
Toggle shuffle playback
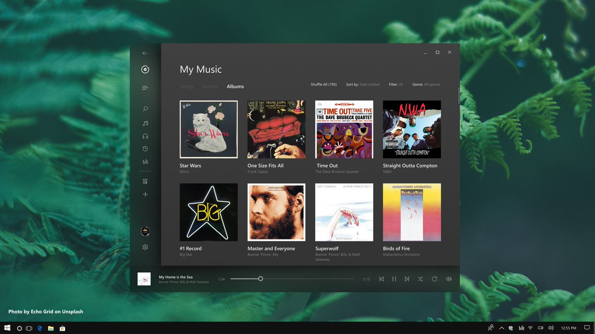[420, 279]
